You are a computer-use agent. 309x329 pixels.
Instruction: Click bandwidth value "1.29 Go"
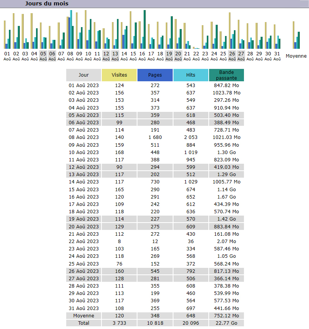227,174
